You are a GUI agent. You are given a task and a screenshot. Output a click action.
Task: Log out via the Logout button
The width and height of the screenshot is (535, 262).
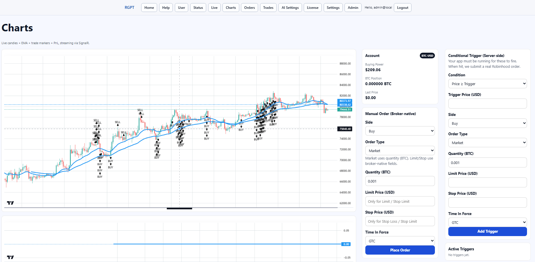point(403,8)
